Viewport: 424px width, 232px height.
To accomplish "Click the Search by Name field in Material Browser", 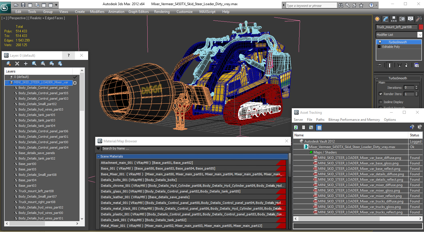I will pyautogui.click(x=196, y=149).
